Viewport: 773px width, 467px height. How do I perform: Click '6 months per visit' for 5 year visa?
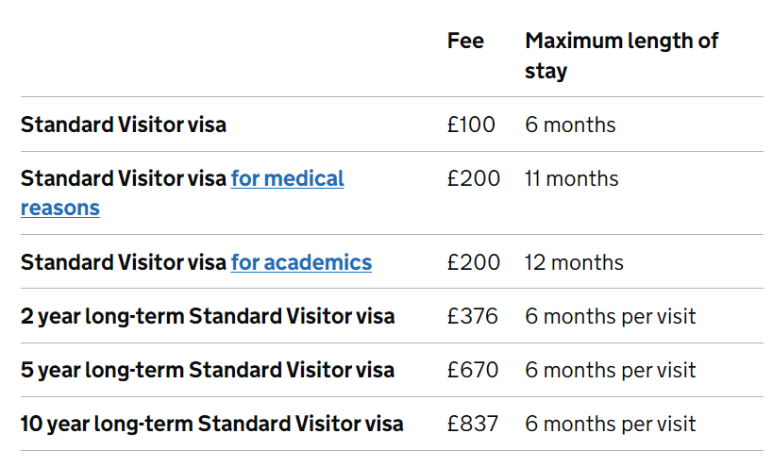pyautogui.click(x=611, y=370)
